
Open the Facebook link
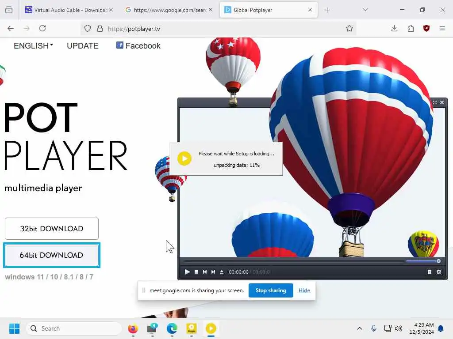point(138,45)
